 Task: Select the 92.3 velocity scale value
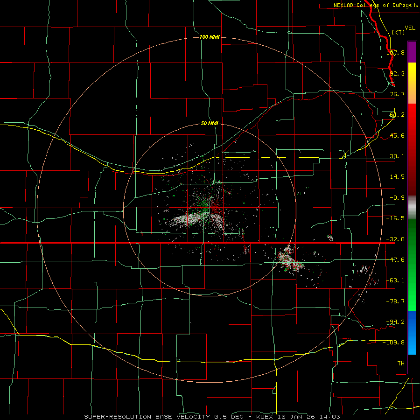[397, 73]
